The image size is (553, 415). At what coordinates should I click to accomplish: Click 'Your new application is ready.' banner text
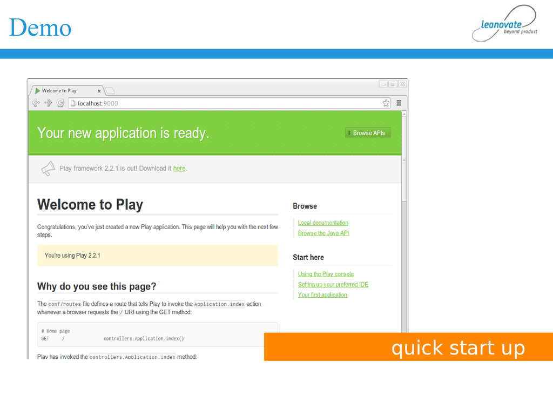click(x=123, y=133)
